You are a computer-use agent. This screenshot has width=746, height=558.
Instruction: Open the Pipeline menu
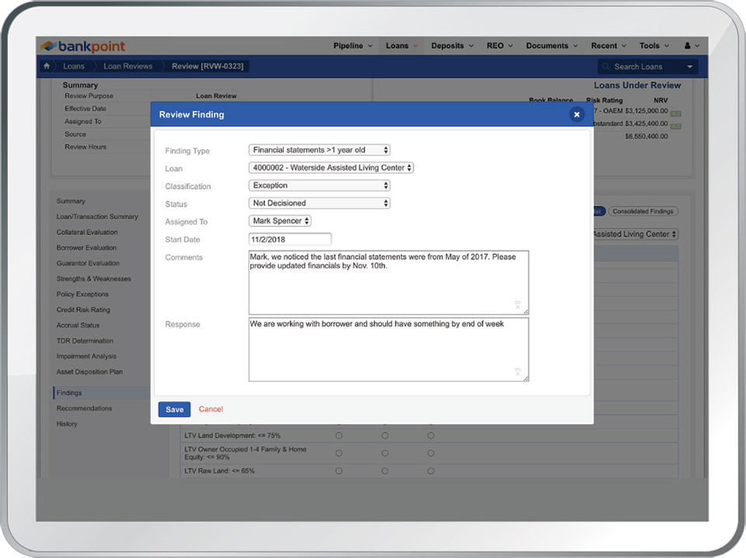[x=353, y=46]
